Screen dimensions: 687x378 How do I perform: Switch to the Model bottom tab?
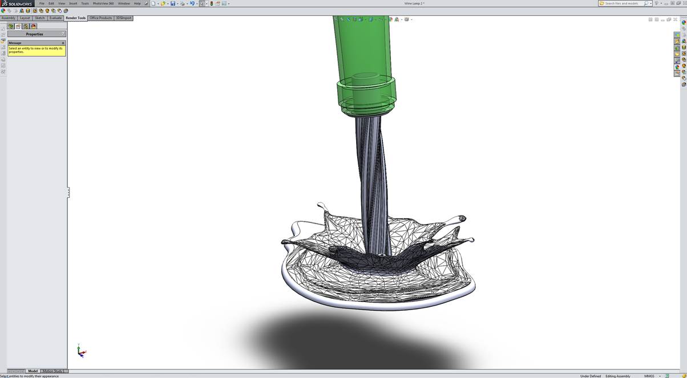click(33, 371)
